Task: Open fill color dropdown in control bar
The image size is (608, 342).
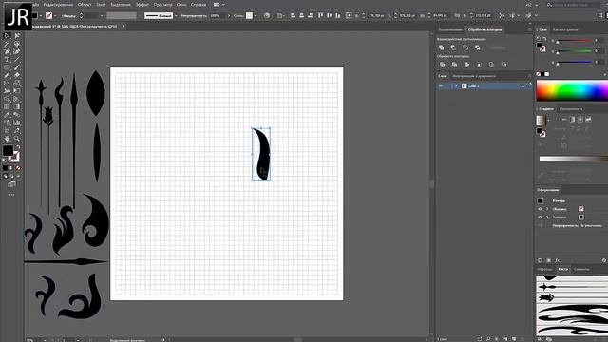Action: tap(41, 16)
